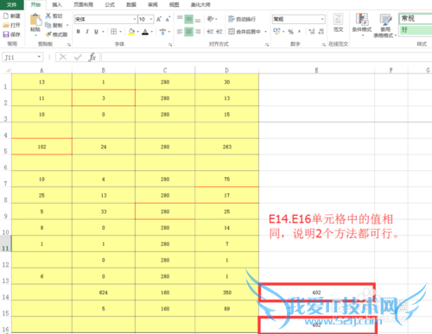Click the confirm checkmark in formula bar
This screenshot has height=334, width=432.
click(78, 57)
